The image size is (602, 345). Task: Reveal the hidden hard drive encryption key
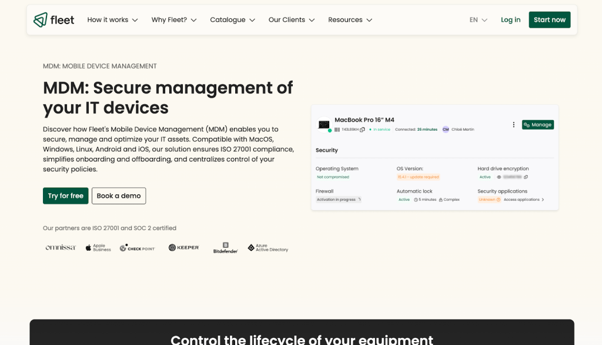pos(499,177)
